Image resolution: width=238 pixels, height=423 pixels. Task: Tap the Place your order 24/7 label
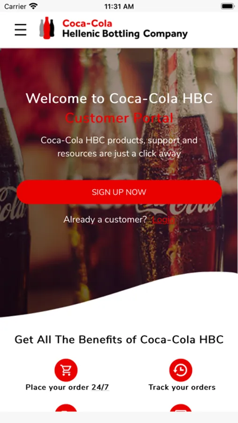pyautogui.click(x=68, y=387)
